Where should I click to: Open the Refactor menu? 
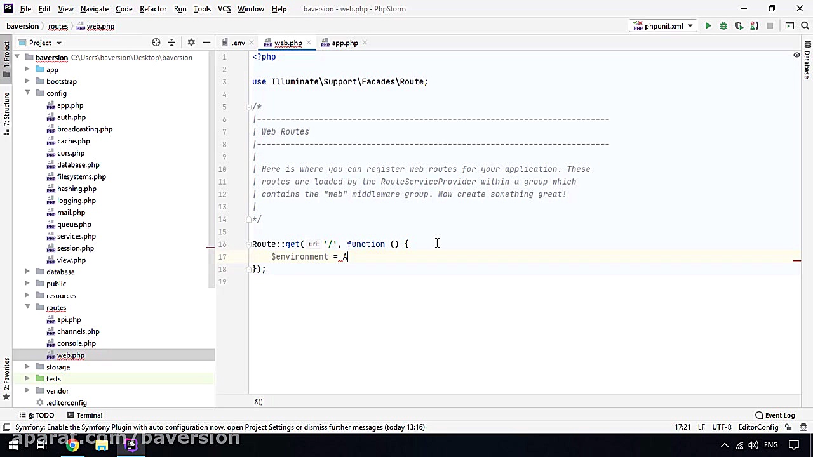click(x=152, y=9)
